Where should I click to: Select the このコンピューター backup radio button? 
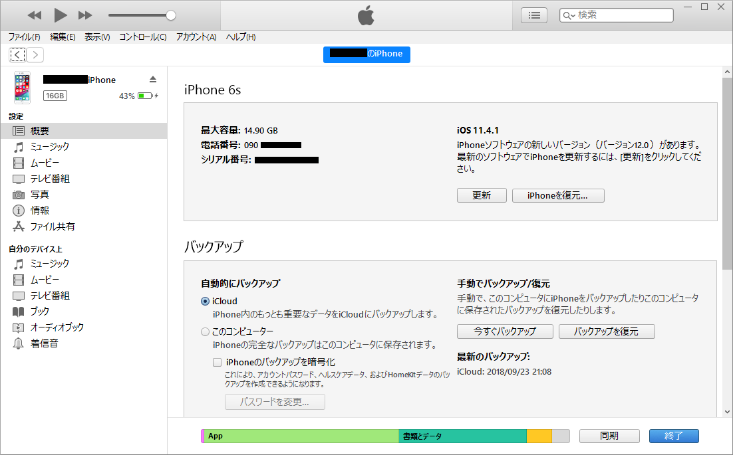[x=205, y=332]
